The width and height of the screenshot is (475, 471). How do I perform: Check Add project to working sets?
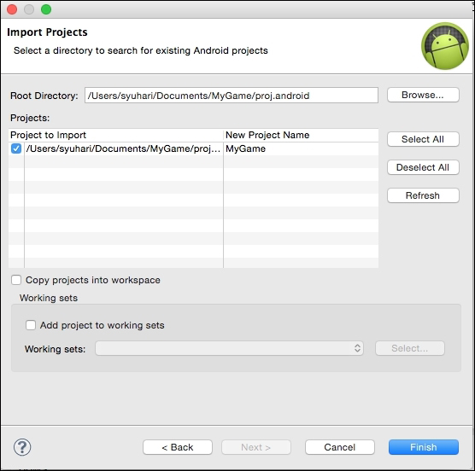pyautogui.click(x=31, y=325)
